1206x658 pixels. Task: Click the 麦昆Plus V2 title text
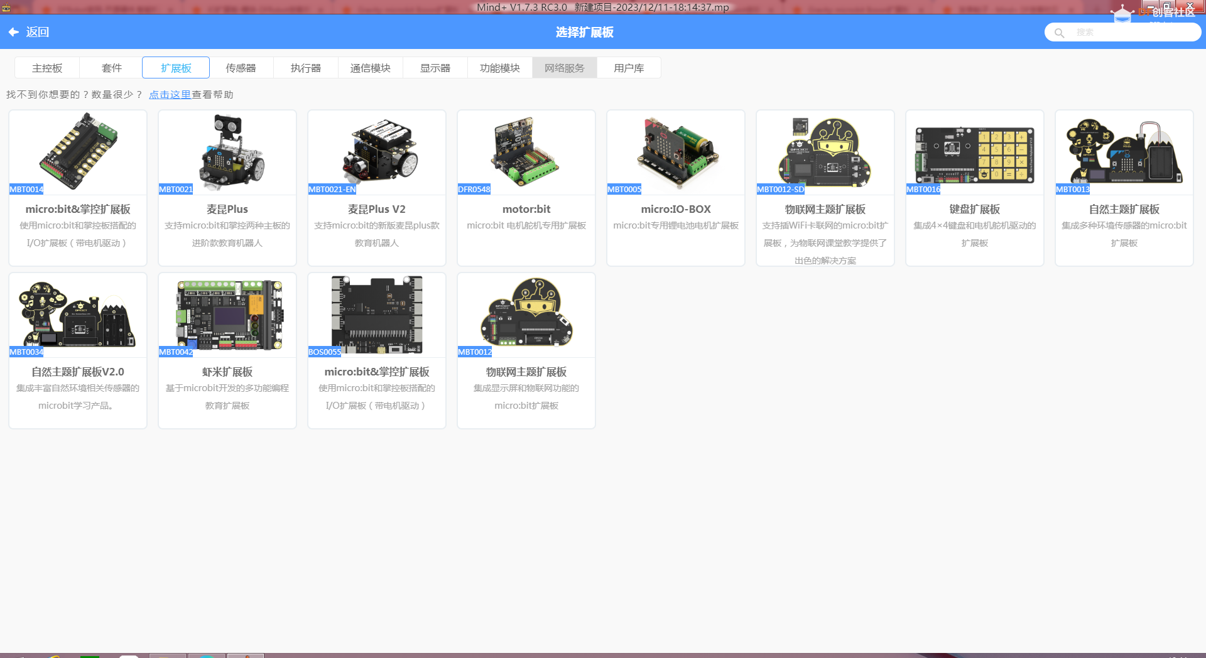(x=377, y=209)
